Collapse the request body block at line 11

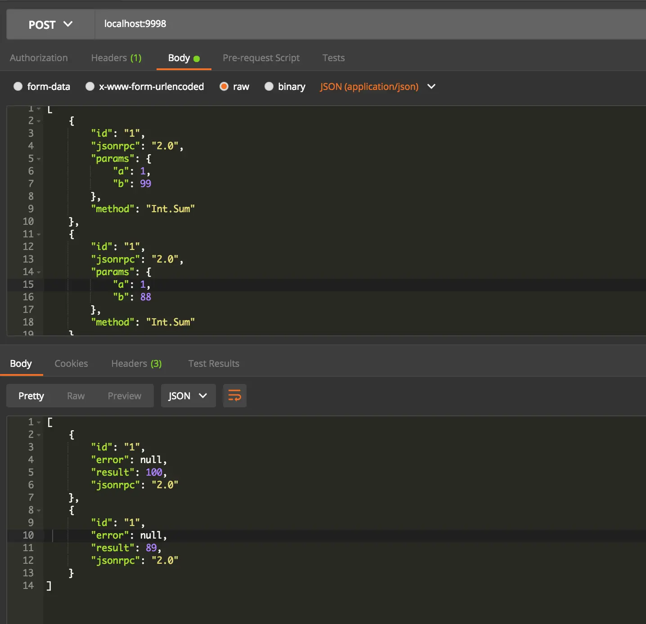pyautogui.click(x=39, y=234)
